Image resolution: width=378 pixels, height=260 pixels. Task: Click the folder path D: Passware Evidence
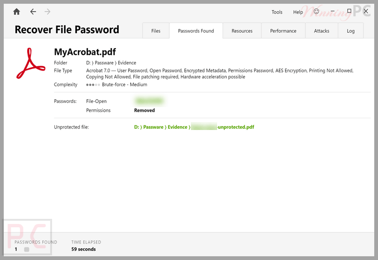[x=111, y=63]
